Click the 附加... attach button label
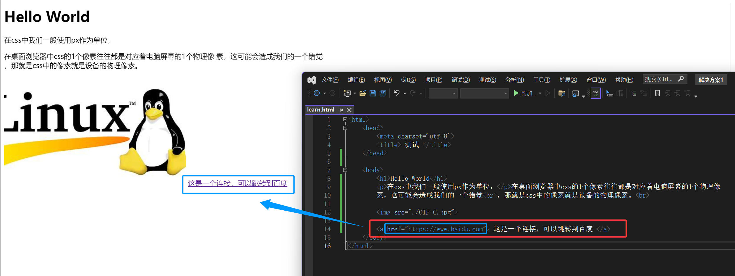This screenshot has width=735, height=276. (528, 93)
